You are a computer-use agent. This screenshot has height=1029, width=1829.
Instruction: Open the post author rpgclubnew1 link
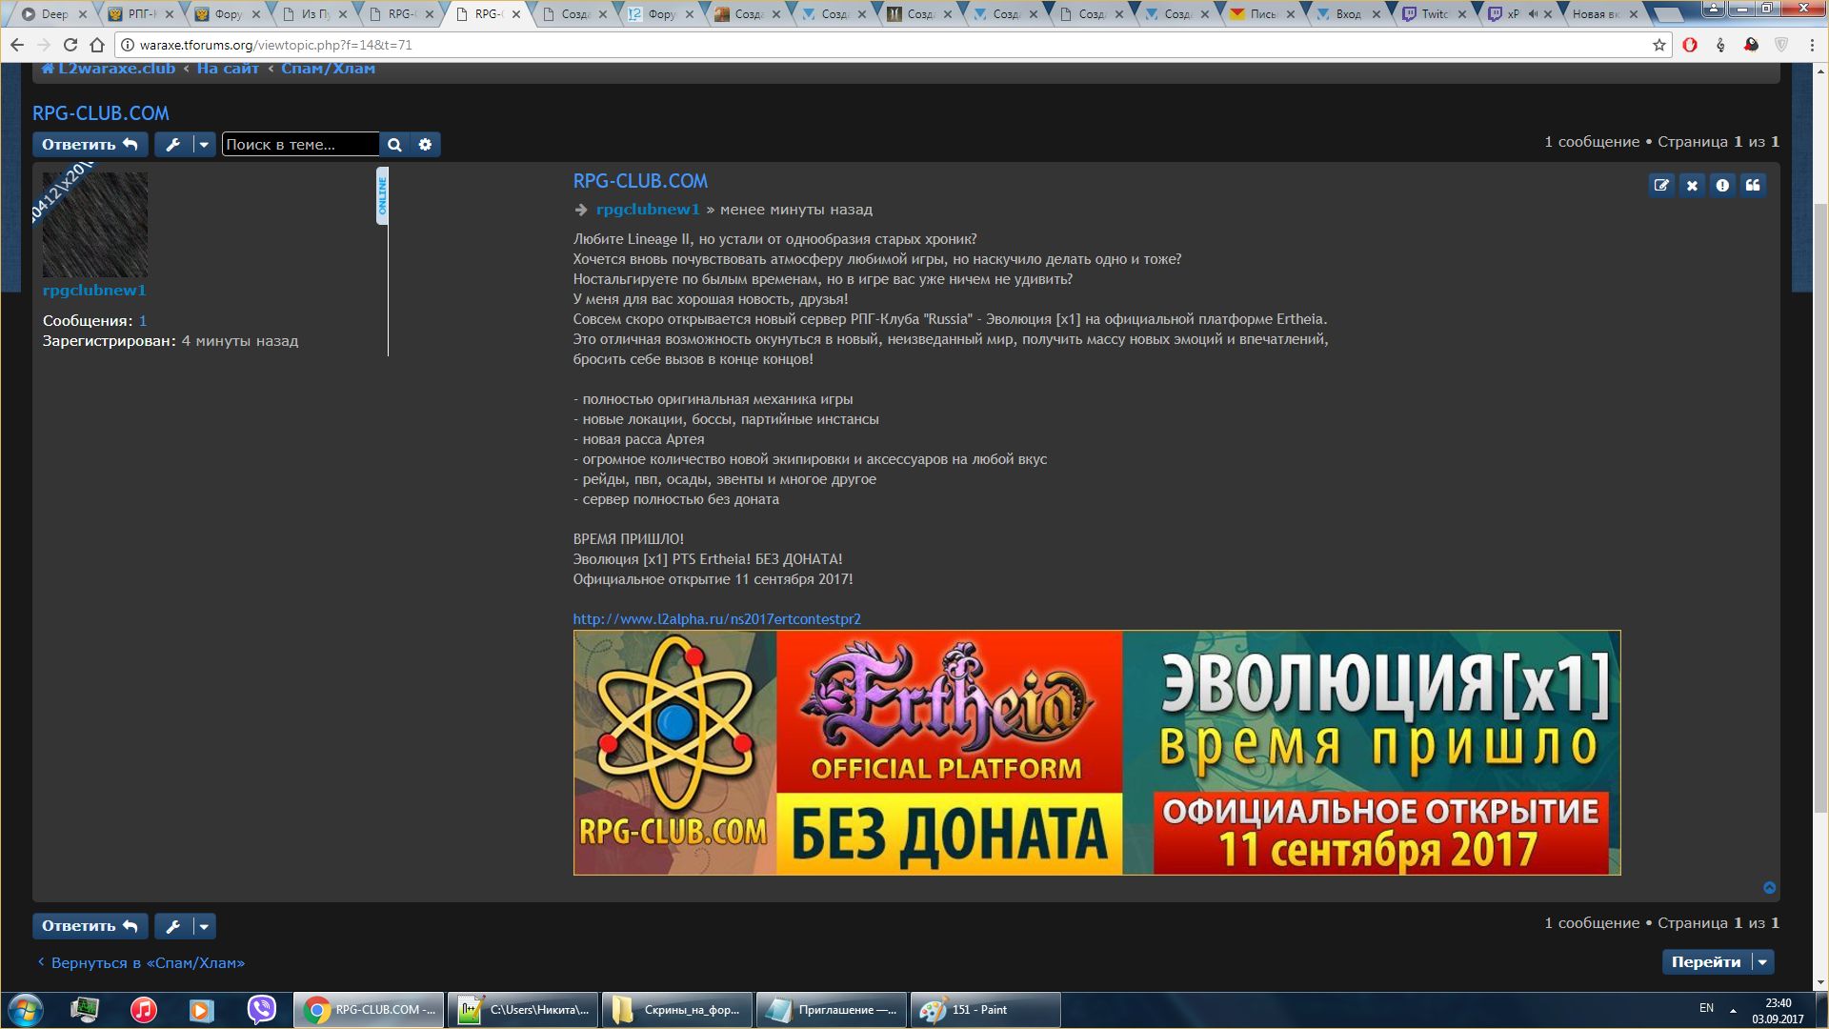[x=648, y=210]
